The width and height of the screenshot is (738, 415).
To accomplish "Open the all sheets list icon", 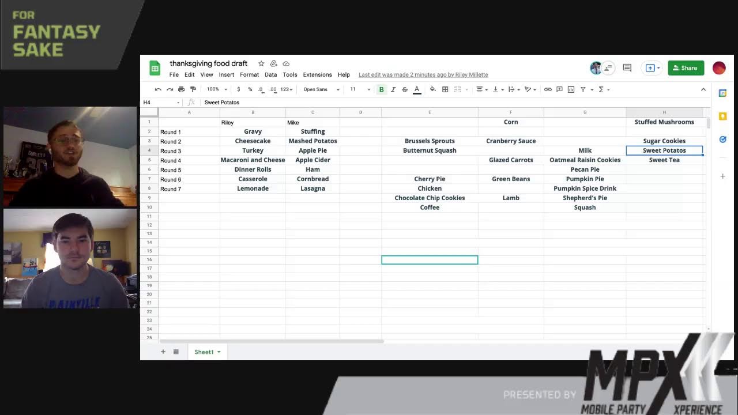I will [x=176, y=352].
